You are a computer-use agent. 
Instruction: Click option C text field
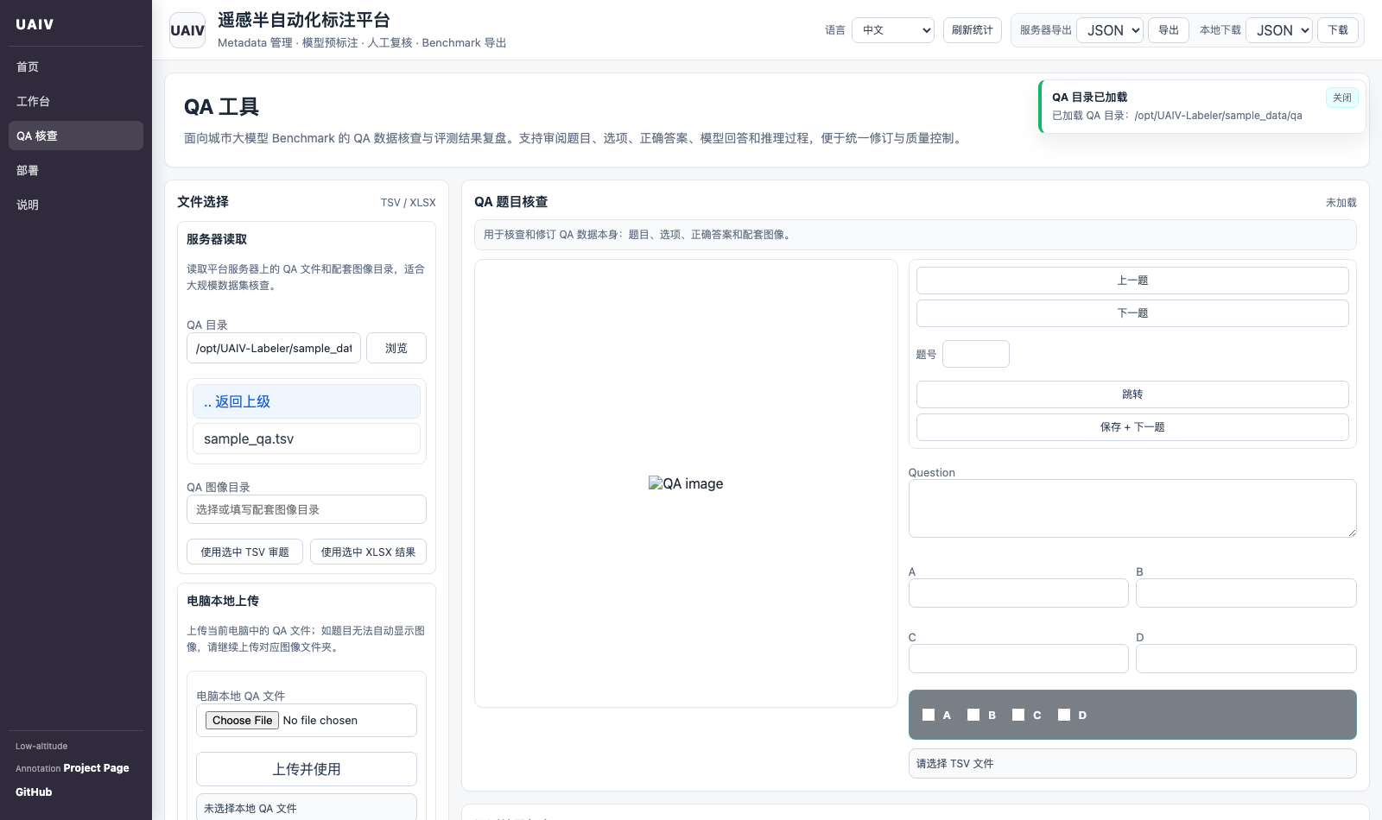click(1018, 659)
